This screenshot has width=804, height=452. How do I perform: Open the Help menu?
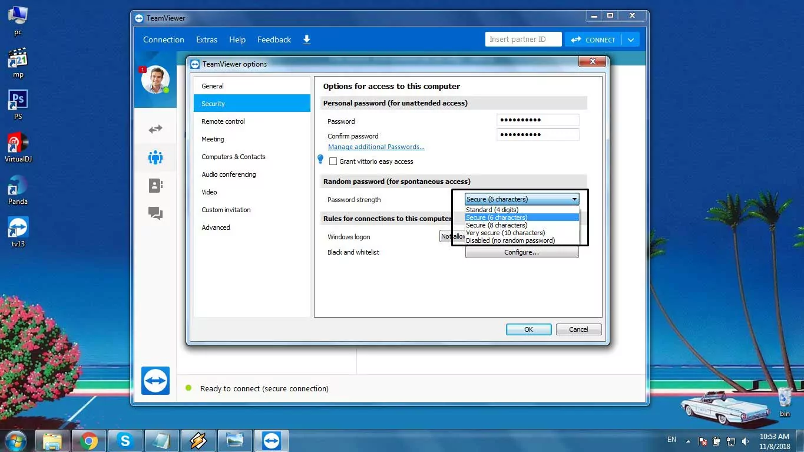[237, 39]
